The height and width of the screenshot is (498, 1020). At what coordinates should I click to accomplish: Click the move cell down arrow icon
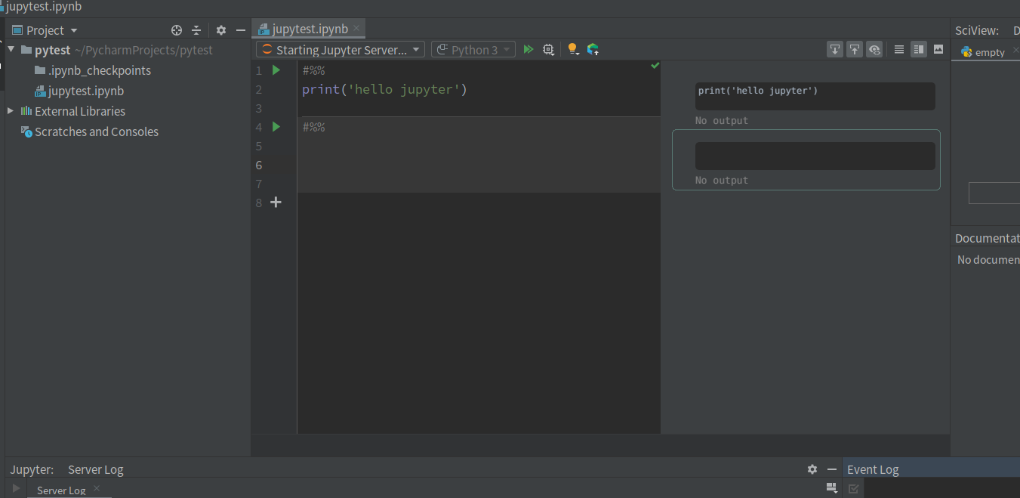coord(834,49)
